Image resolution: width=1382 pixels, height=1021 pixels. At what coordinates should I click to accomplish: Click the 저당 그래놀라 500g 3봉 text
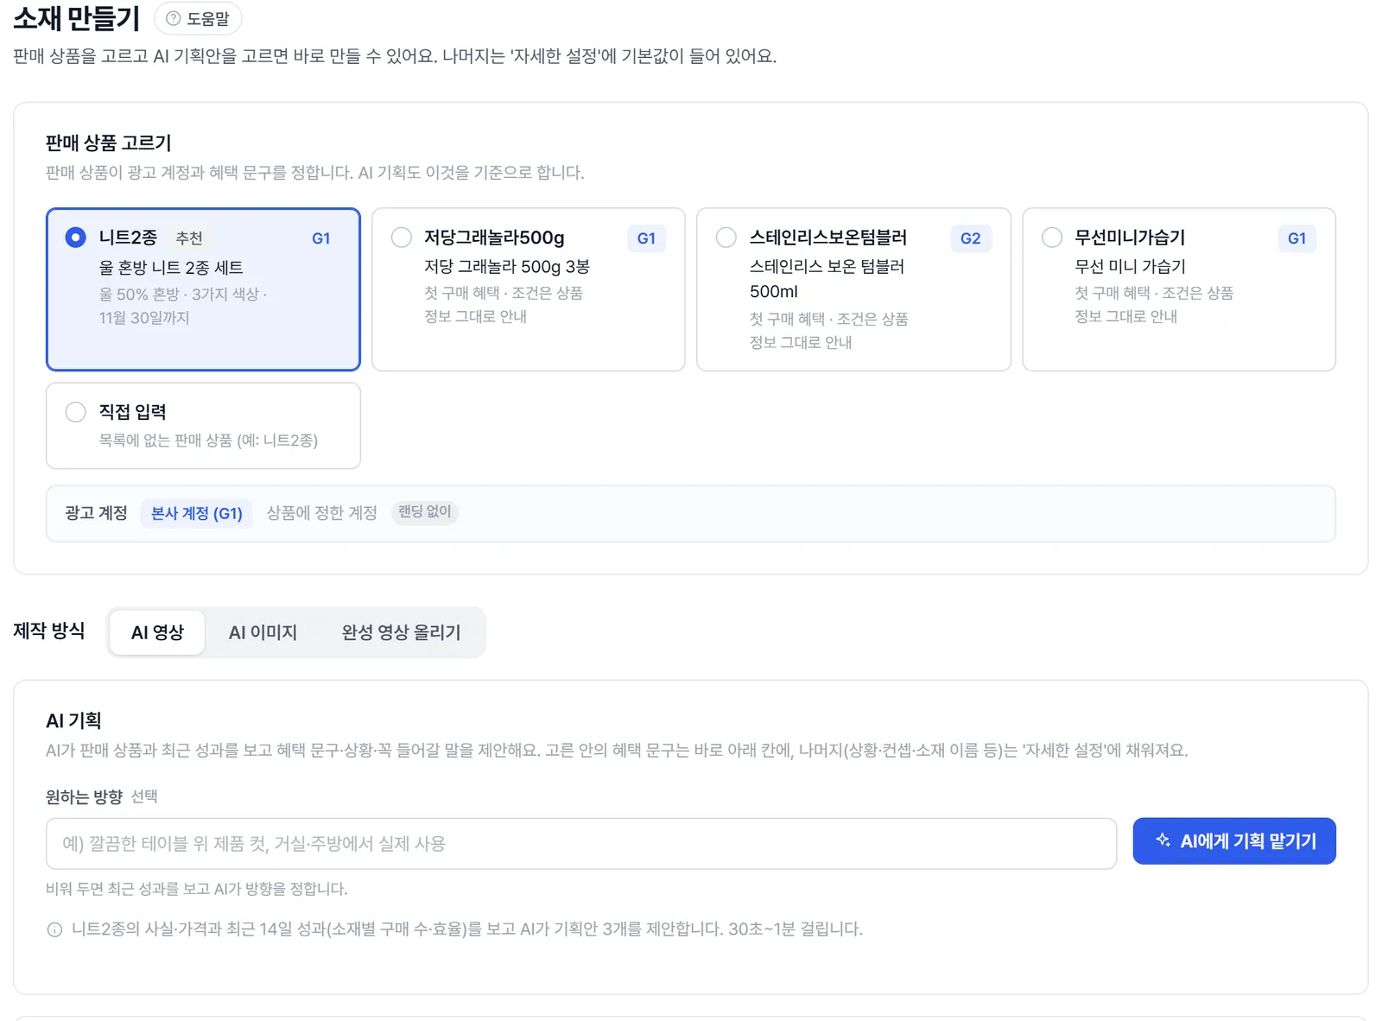(507, 267)
